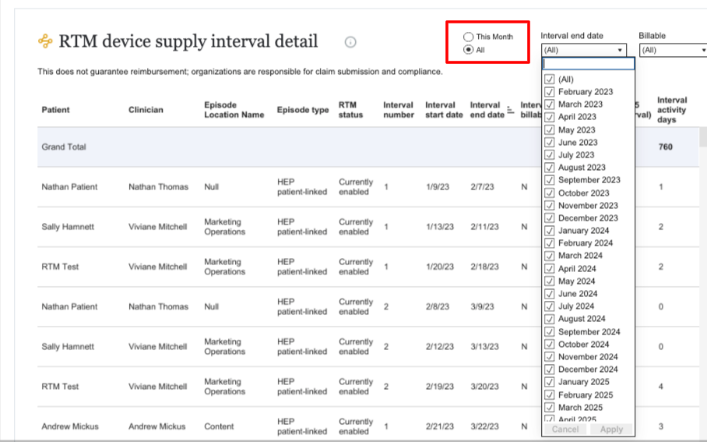Select the This Month radio button
Viewport: 707px width, 442px height.
[469, 37]
